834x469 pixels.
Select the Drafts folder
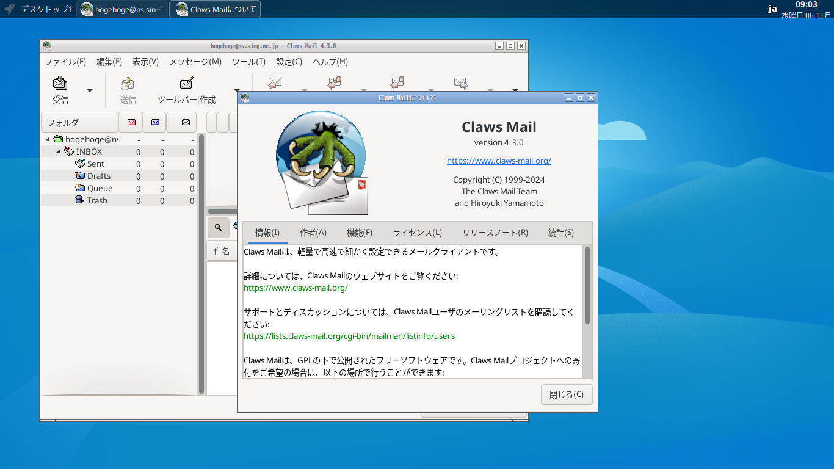tap(98, 176)
